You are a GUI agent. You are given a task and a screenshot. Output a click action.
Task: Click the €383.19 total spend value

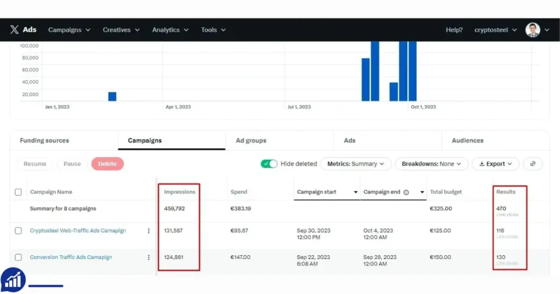(241, 208)
